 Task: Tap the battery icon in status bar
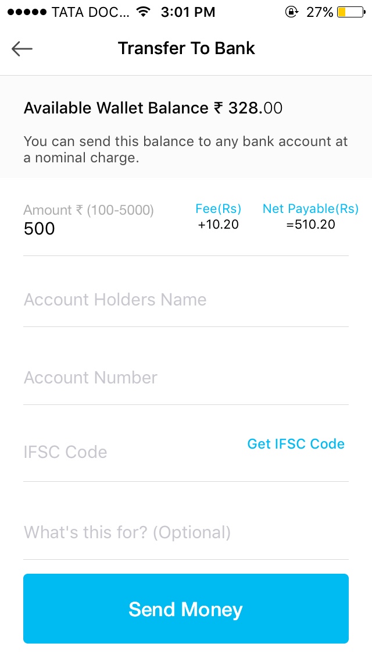pyautogui.click(x=350, y=12)
